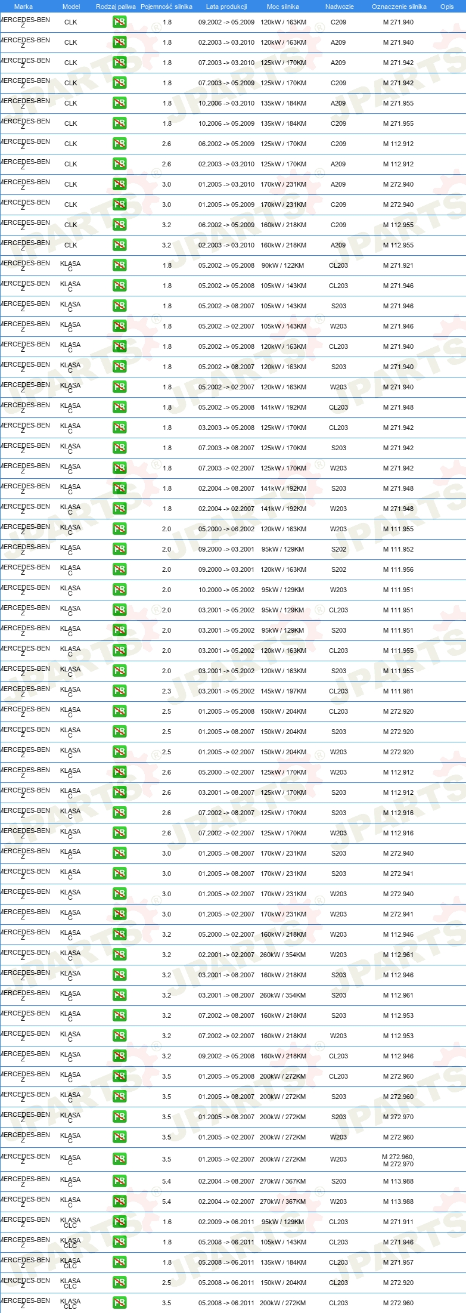Select the power cell reading 90kW / 122KM
Image resolution: width=466 pixels, height=1313 pixels.
[x=283, y=265]
